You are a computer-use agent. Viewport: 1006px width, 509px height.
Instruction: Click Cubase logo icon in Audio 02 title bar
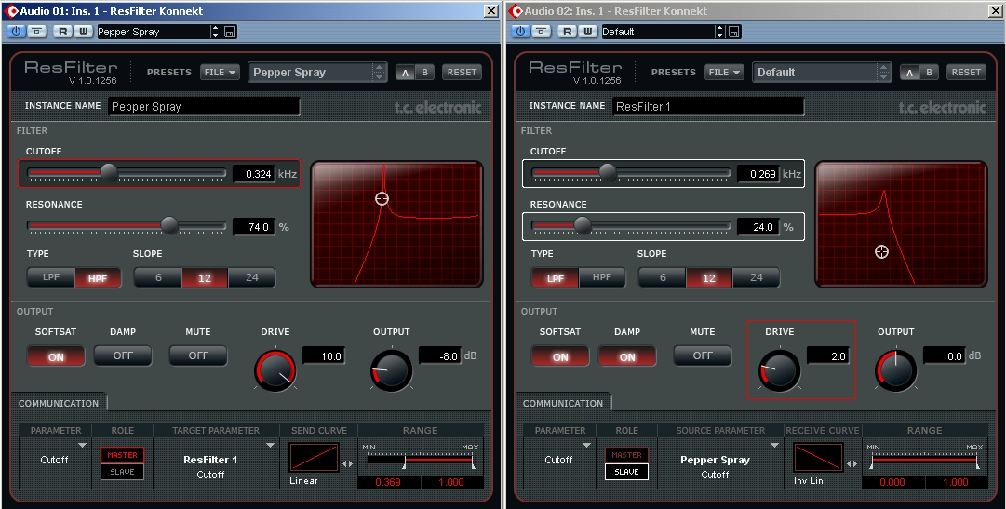click(516, 11)
